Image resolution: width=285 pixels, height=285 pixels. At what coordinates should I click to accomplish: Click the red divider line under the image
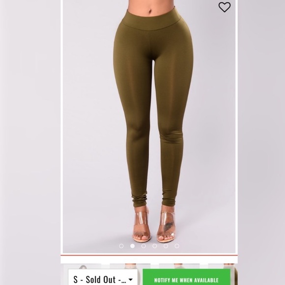point(149,256)
